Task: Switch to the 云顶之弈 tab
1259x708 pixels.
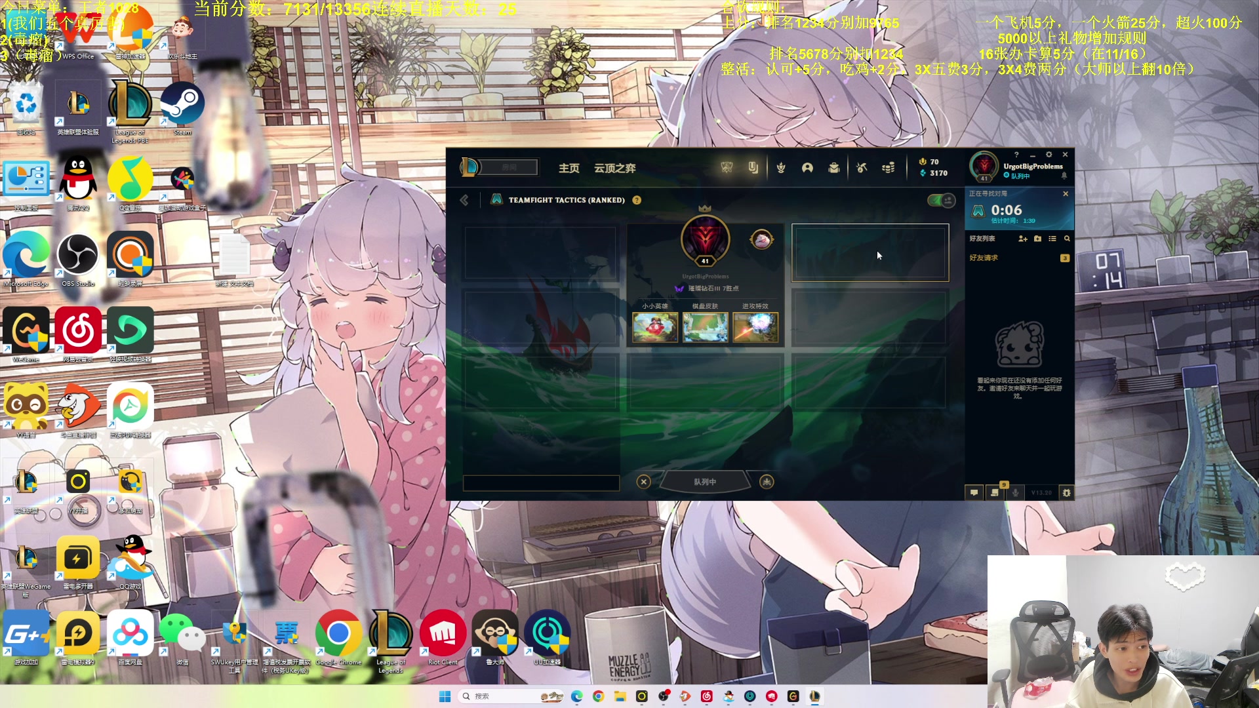Action: point(614,168)
